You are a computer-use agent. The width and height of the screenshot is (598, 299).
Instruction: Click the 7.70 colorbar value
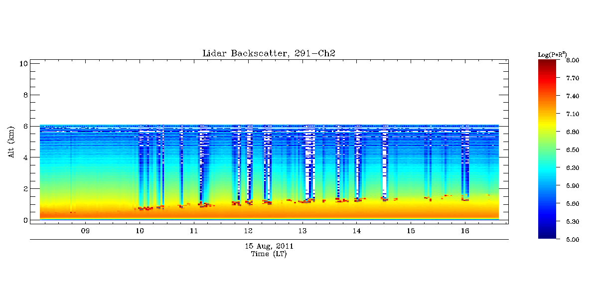[x=572, y=78]
